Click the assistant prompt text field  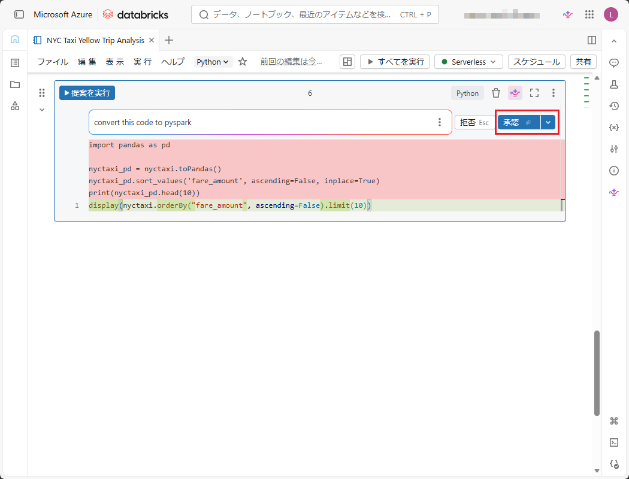(x=262, y=122)
